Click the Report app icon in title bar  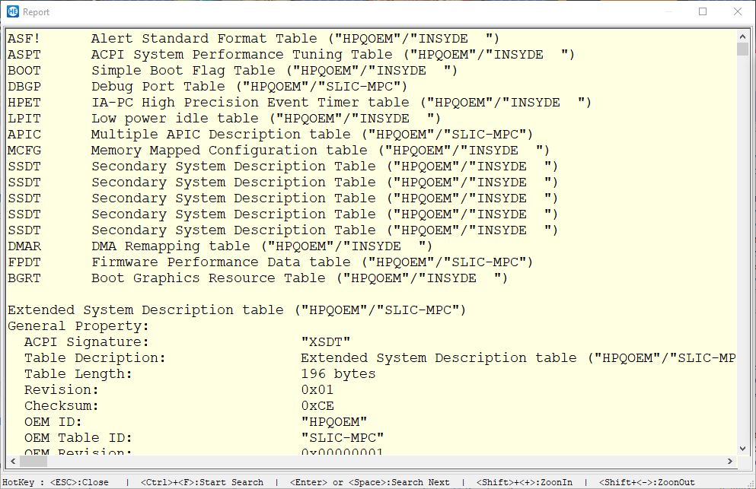[x=11, y=11]
